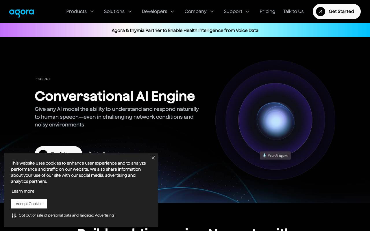Open the Agora & thymia partnership banner

tap(185, 30)
